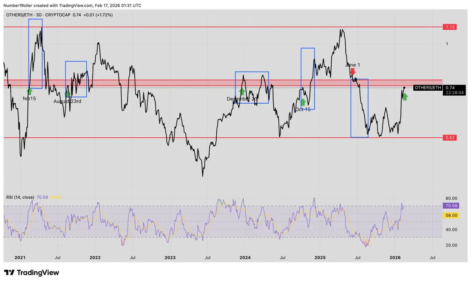Click the 22:28:04 bar countdown timer

[455, 93]
